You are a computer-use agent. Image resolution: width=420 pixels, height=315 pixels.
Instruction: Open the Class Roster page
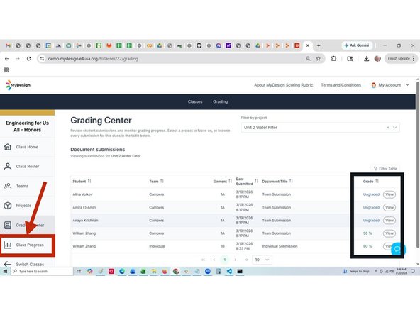(27, 166)
